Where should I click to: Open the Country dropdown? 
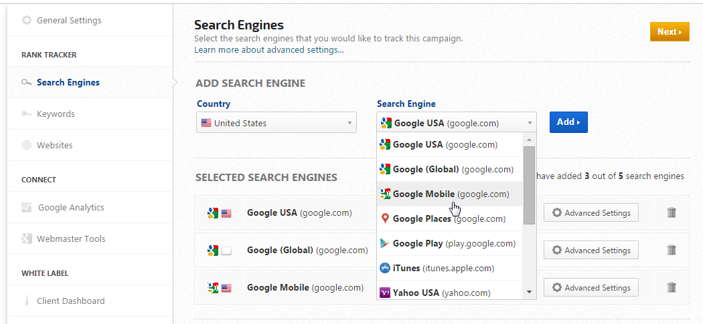[x=277, y=123]
